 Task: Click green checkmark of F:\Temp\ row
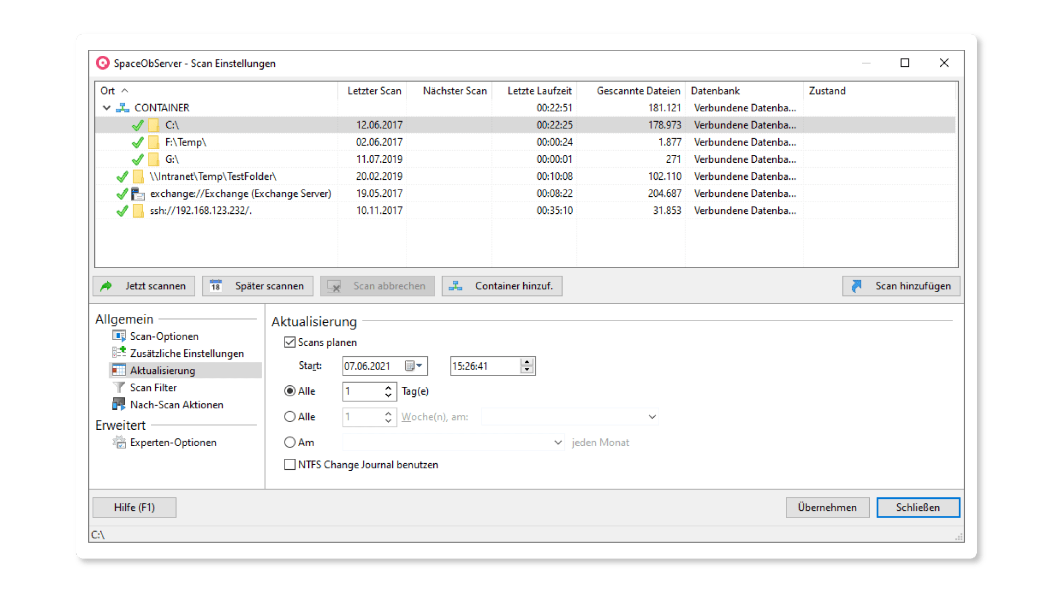coord(138,143)
